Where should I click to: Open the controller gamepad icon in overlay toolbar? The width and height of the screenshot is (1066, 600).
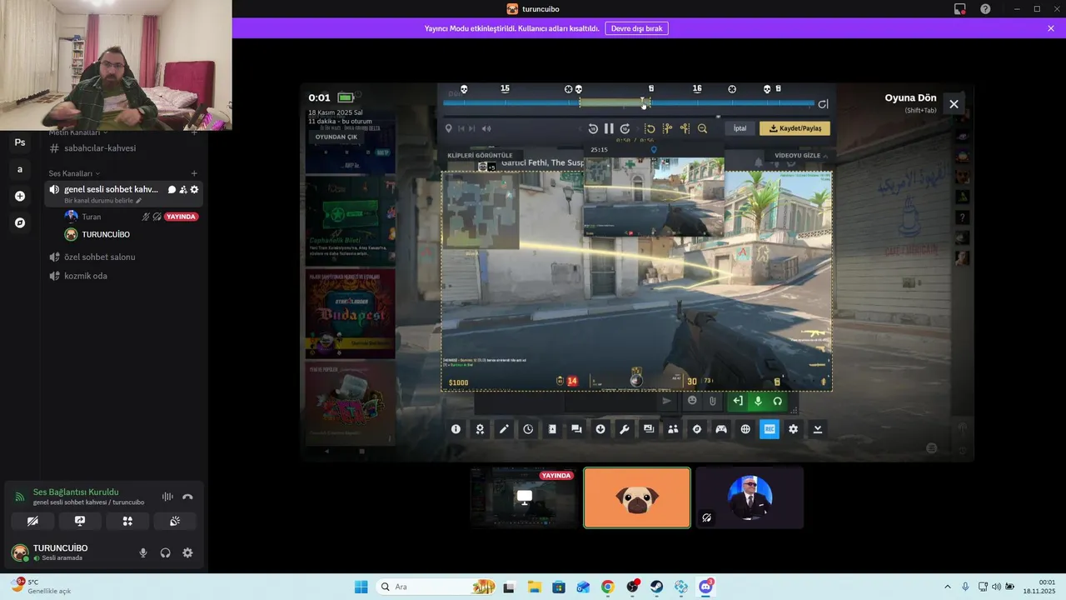coord(721,429)
